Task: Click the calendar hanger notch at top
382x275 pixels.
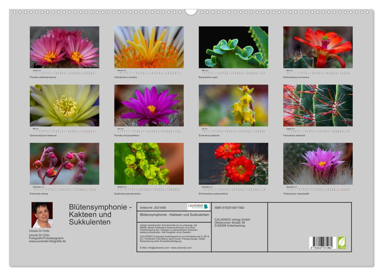Action: point(191,11)
